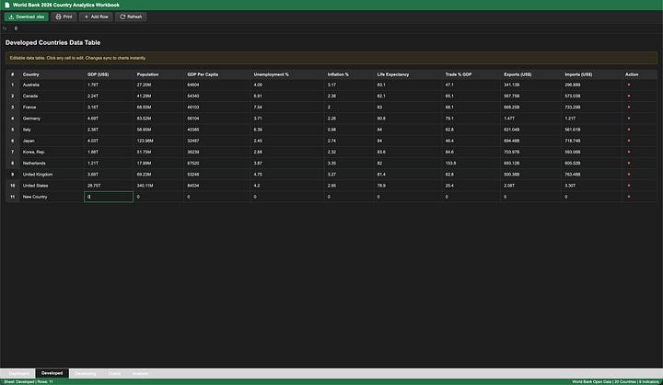Click the Imports (US$) column header

pyautogui.click(x=591, y=74)
